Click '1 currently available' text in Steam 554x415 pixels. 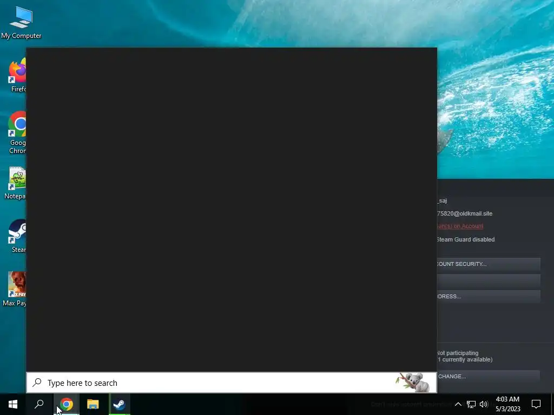pyautogui.click(x=465, y=359)
